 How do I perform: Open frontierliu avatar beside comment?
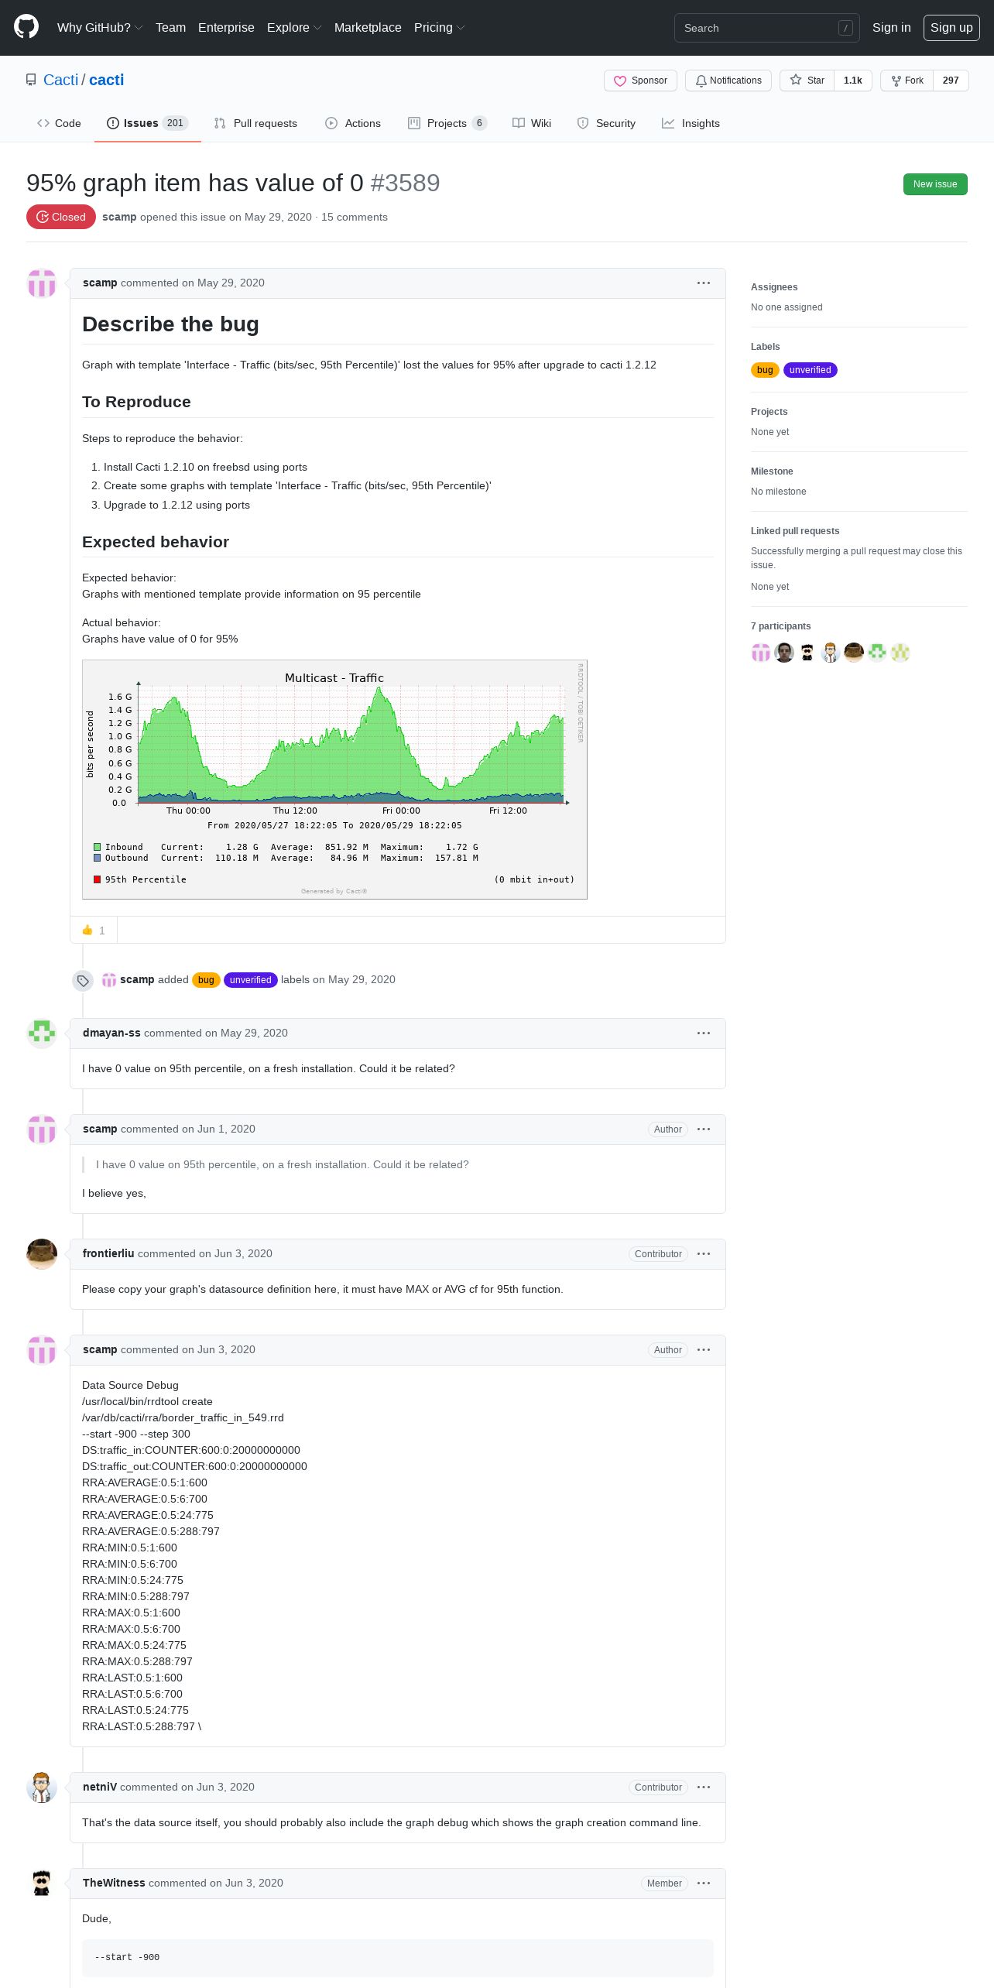42,1254
